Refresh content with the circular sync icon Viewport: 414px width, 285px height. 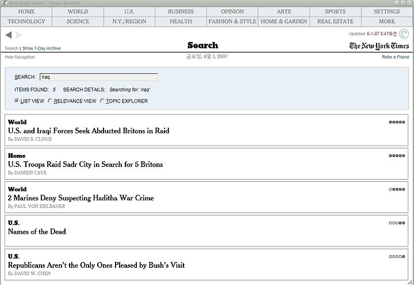[404, 34]
